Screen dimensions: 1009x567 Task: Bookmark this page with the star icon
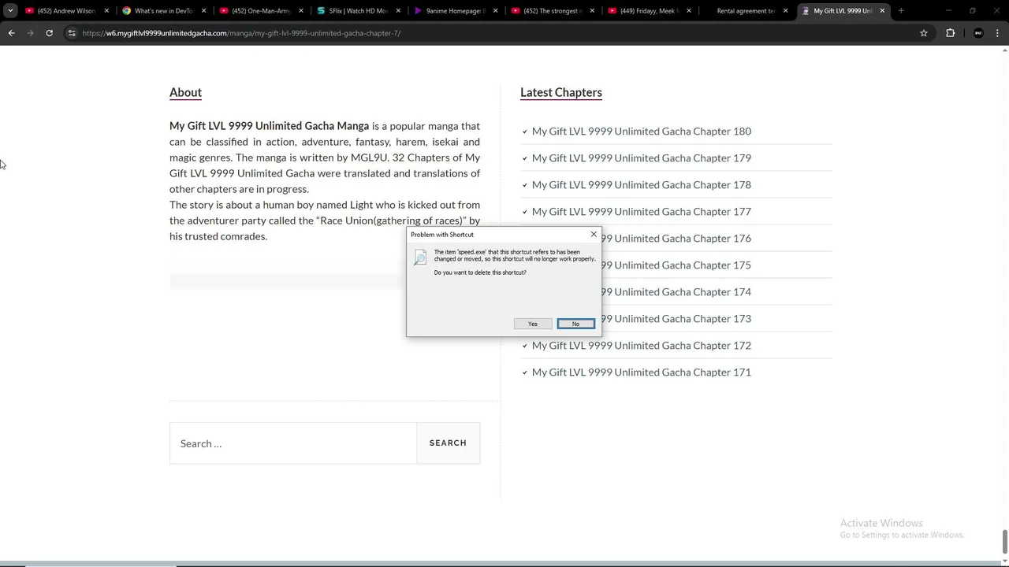point(924,33)
